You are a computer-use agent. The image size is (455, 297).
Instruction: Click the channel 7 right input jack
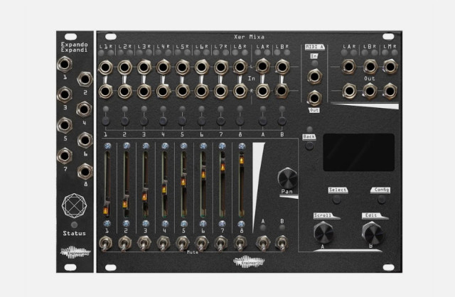(221, 91)
